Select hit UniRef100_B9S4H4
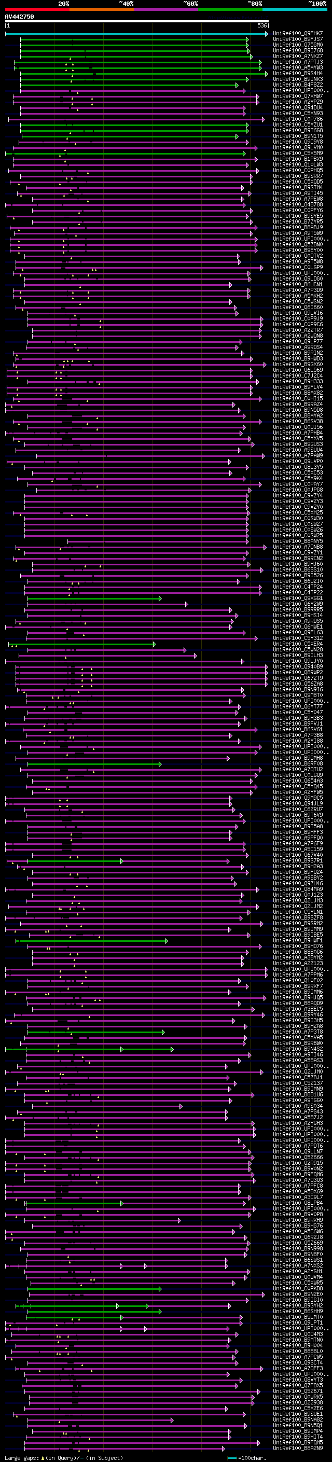Screen dimensions: 332x1462 tap(298, 73)
